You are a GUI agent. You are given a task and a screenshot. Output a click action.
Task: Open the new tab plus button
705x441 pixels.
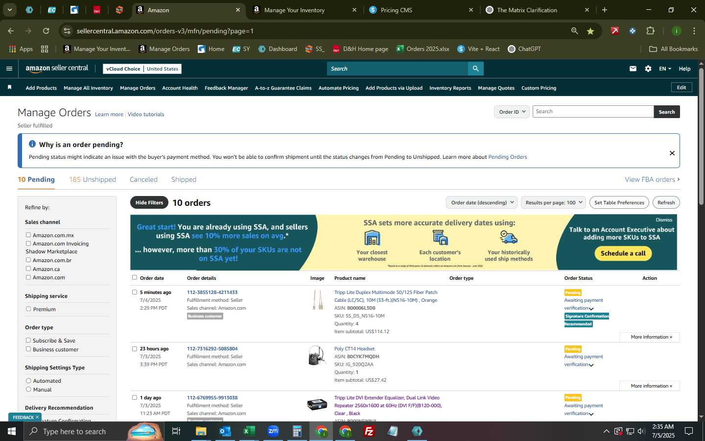[605, 10]
